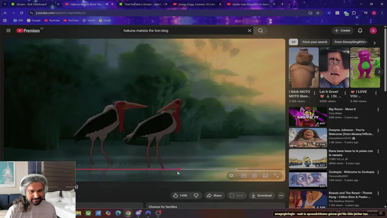The image size is (387, 218).
Task: Open Chrome extensions puzzle icon
Action: click(354, 13)
